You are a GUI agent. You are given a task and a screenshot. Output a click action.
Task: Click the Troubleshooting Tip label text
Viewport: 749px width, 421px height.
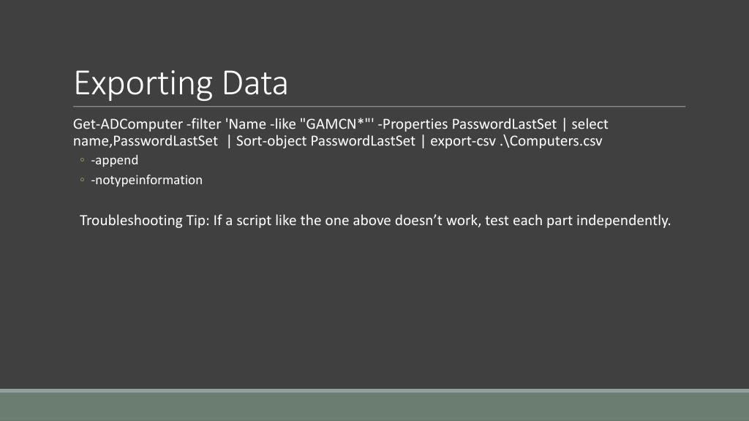point(144,221)
